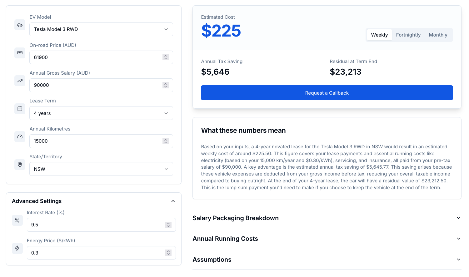Click the trending chart icon near Annual Gross Salary
Image resolution: width=469 pixels, height=277 pixels.
pos(20,81)
